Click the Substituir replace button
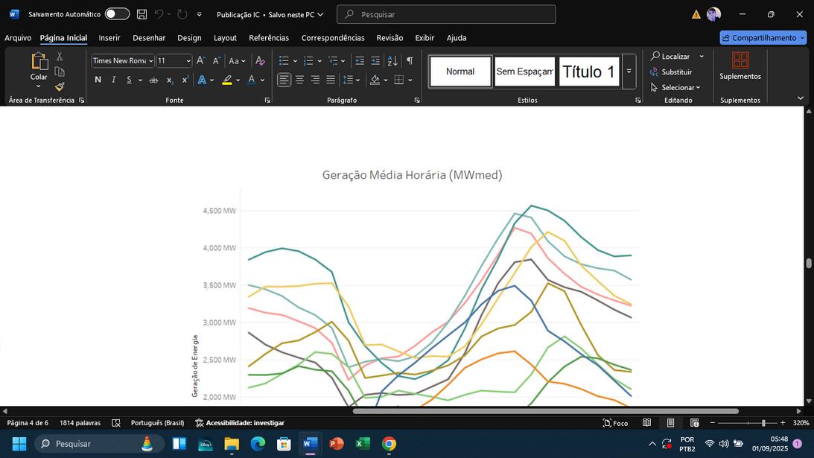 672,72
